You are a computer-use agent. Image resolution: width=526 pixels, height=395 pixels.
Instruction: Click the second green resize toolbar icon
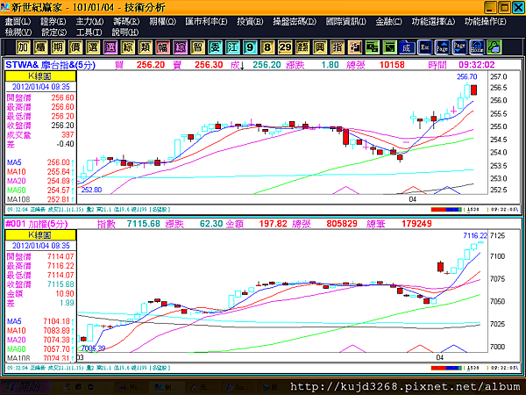point(390,47)
